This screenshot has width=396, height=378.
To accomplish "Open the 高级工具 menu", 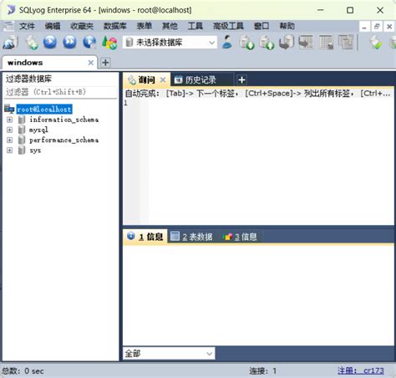I will [228, 26].
